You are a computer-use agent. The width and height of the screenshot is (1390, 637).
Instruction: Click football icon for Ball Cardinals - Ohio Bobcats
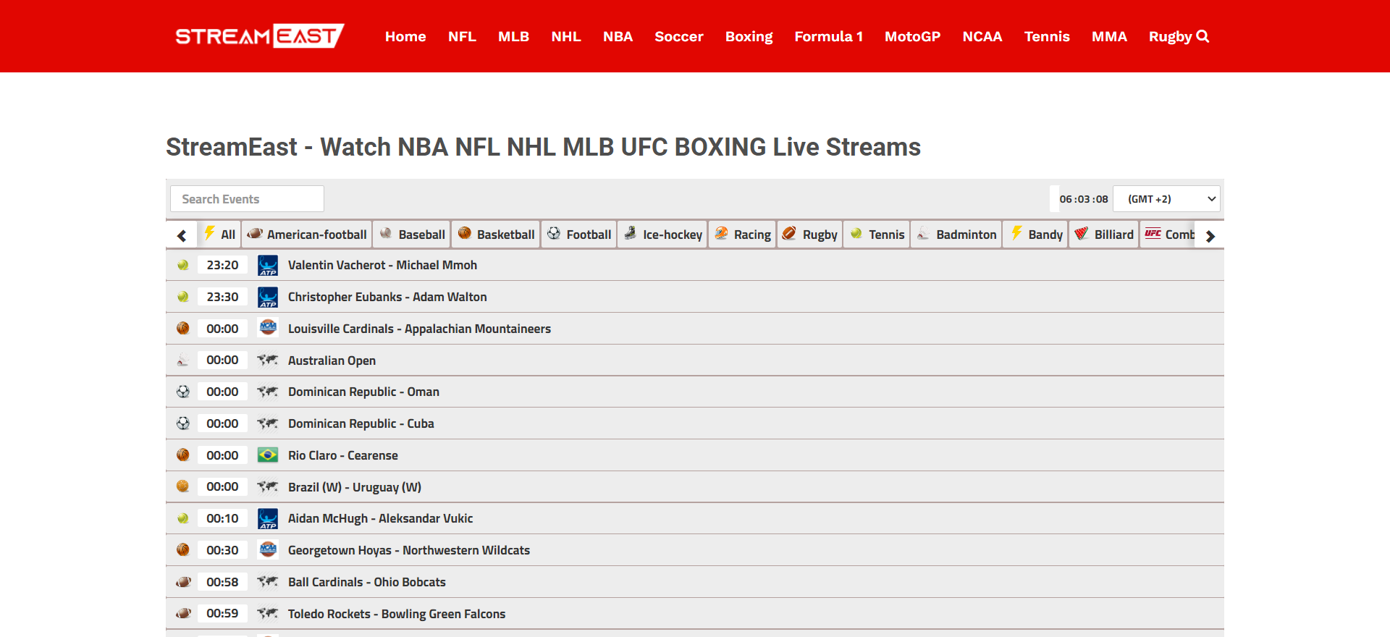(x=183, y=582)
